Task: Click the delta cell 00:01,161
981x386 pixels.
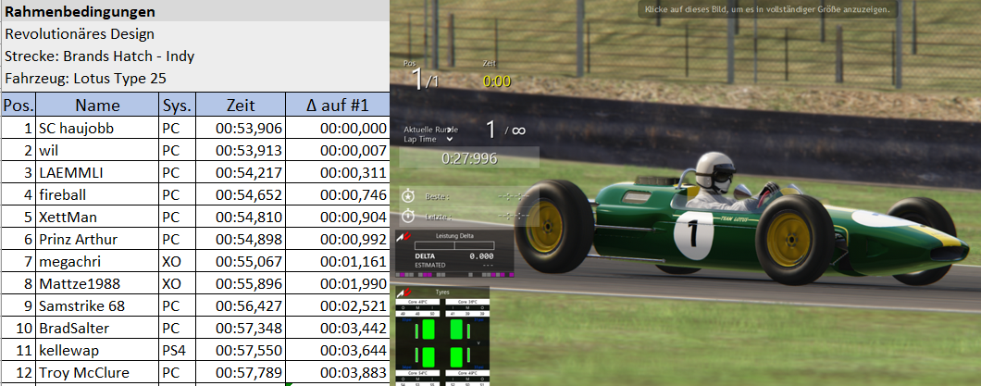Action: tap(338, 262)
